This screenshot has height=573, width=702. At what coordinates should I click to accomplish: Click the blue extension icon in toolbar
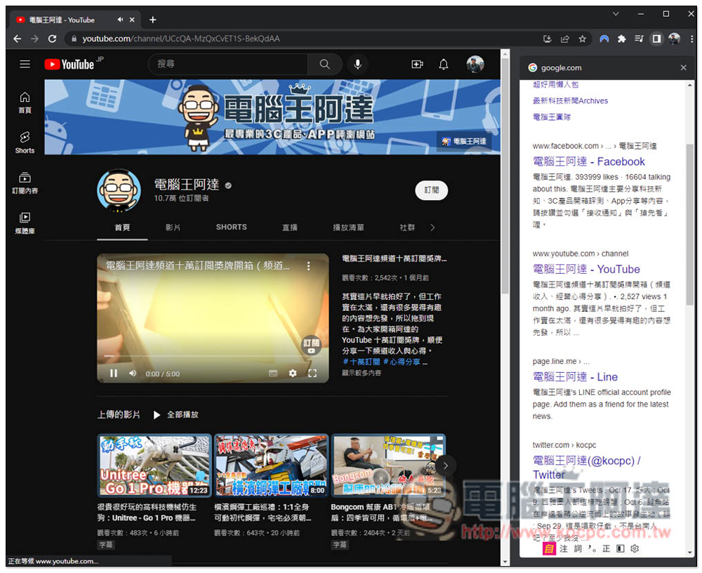click(604, 39)
